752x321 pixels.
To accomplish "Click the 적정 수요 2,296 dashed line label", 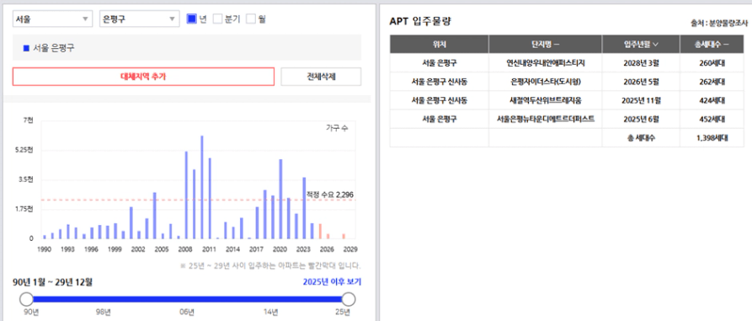I will click(x=330, y=195).
